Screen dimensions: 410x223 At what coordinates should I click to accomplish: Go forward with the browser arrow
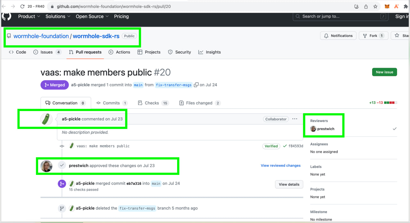(x=13, y=6)
